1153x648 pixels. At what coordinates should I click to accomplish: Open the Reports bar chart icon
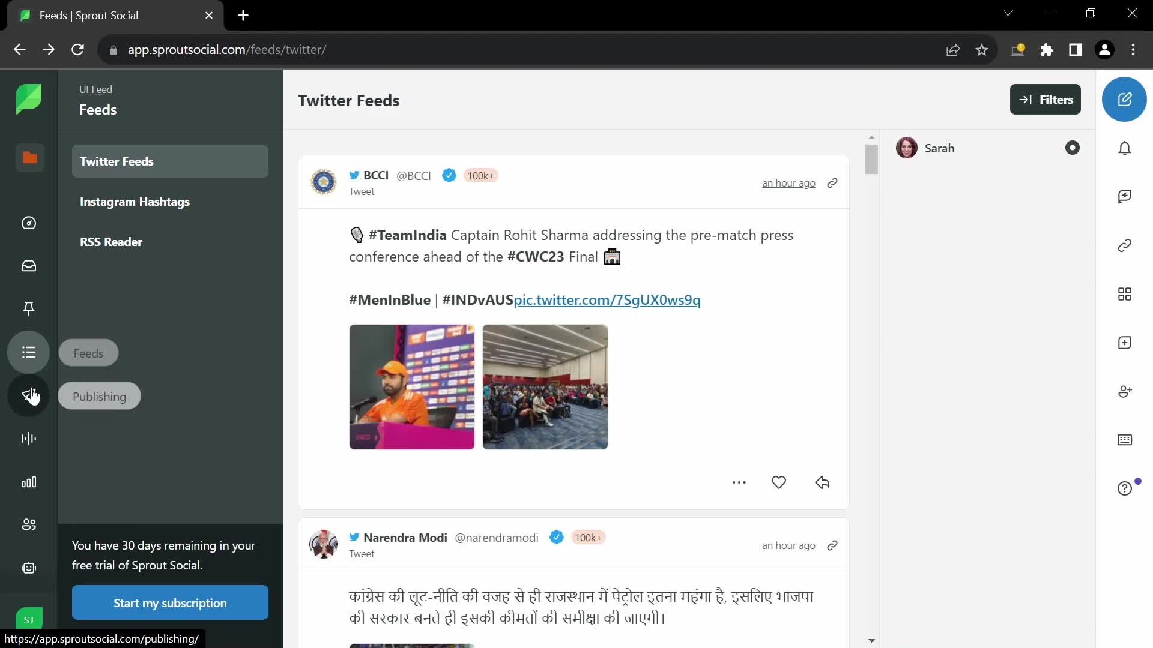pos(28,482)
